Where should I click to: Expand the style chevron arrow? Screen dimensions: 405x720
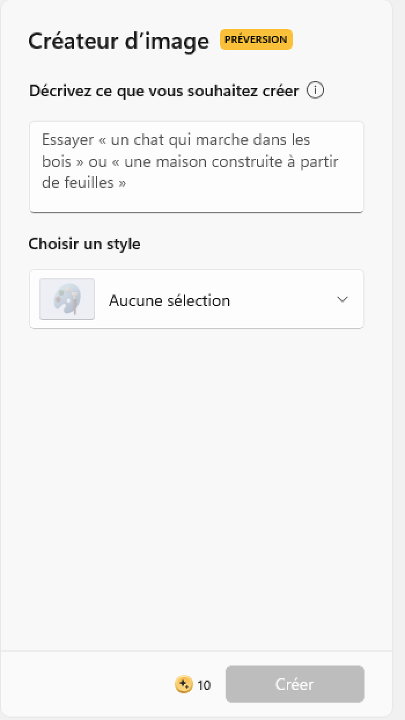point(343,299)
